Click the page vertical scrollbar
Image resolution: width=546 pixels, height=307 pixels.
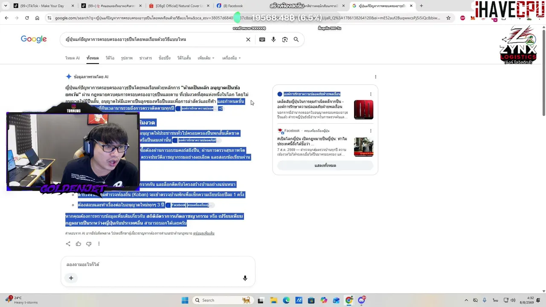[543, 72]
